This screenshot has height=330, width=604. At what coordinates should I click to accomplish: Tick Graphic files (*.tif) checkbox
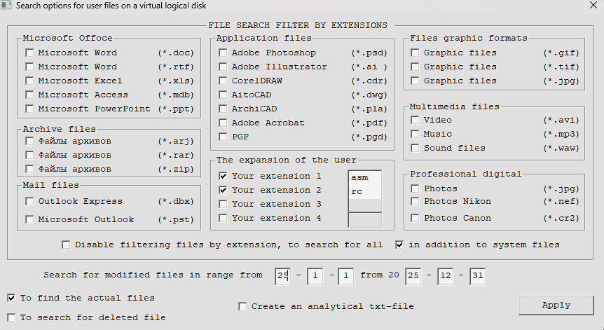click(x=415, y=67)
